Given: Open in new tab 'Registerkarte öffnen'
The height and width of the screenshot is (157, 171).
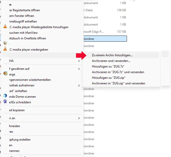Looking at the screenshot, I should click(25, 10).
